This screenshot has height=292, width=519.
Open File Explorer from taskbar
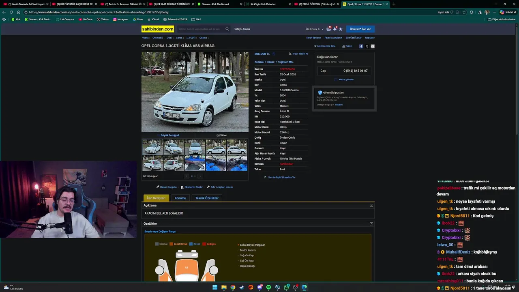(x=224, y=288)
